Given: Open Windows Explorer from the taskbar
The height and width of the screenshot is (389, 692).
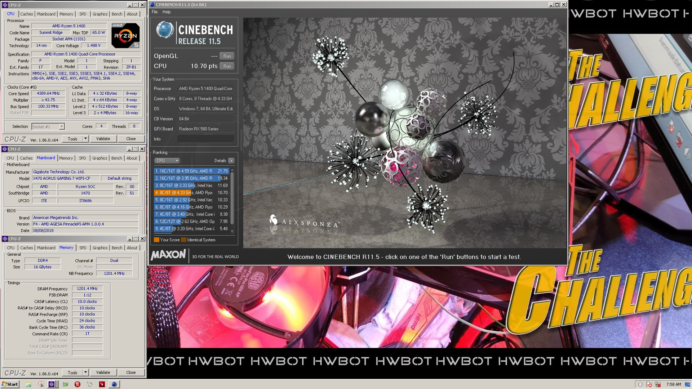Looking at the screenshot, I should point(28,384).
